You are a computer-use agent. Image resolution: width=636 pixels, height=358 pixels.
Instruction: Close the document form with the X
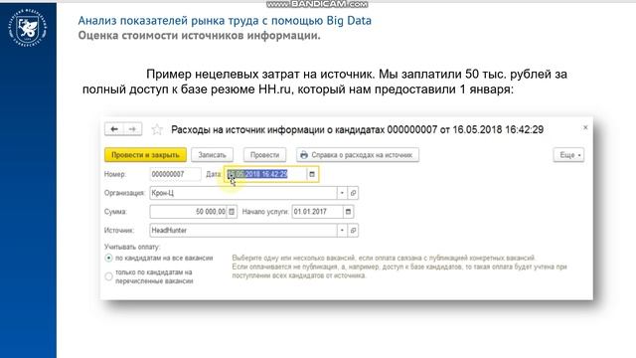coord(585,127)
